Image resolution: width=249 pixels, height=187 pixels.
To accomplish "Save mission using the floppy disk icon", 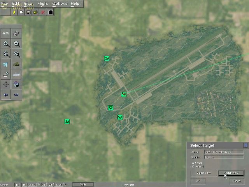I will 28,12.
